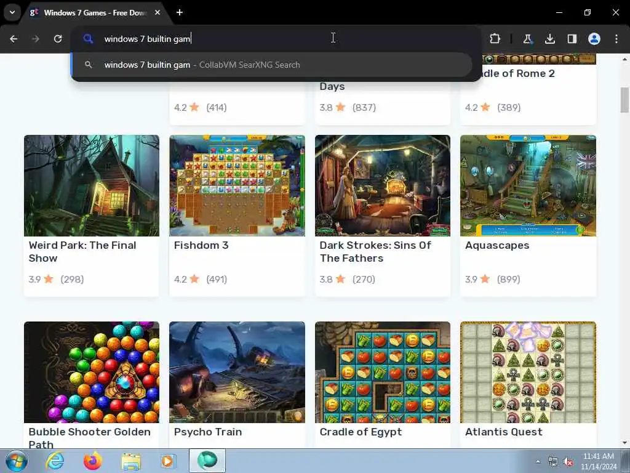
Task: Go back to the previous page
Action: 14,39
